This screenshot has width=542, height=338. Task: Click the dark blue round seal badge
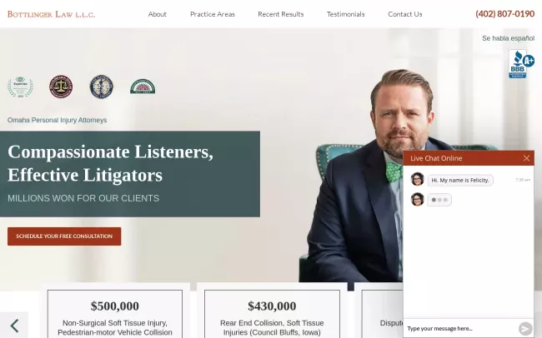pos(101,87)
